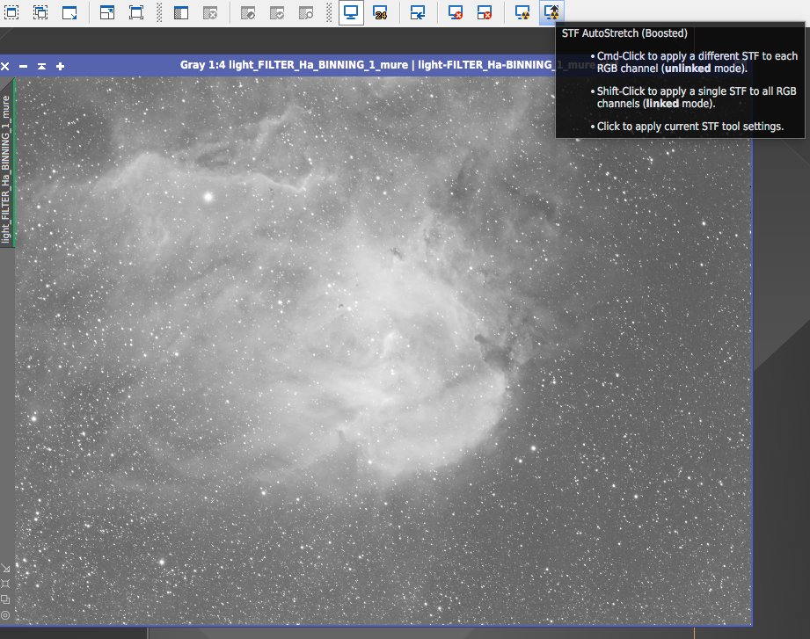Click the greyed checkered window with X icon
The height and width of the screenshot is (639, 810).
point(210,12)
